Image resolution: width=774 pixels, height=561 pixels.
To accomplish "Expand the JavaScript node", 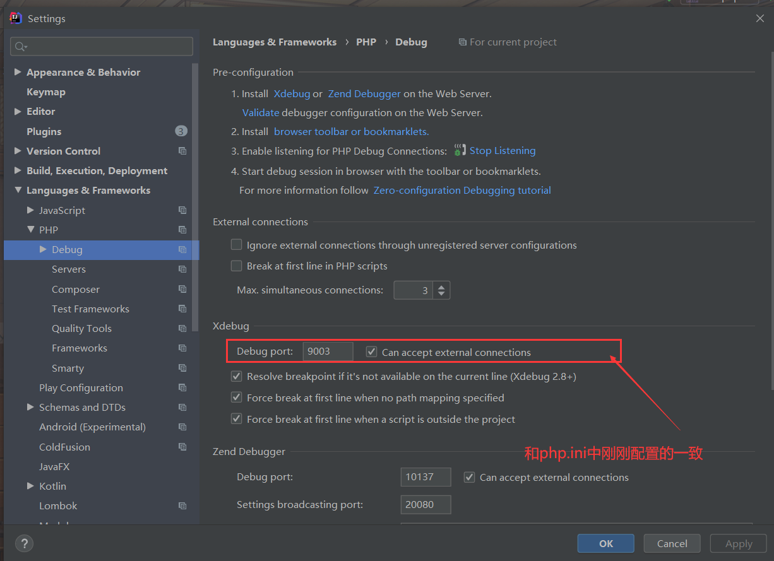I will tap(30, 210).
